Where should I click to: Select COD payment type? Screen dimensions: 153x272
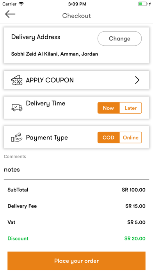(x=109, y=138)
